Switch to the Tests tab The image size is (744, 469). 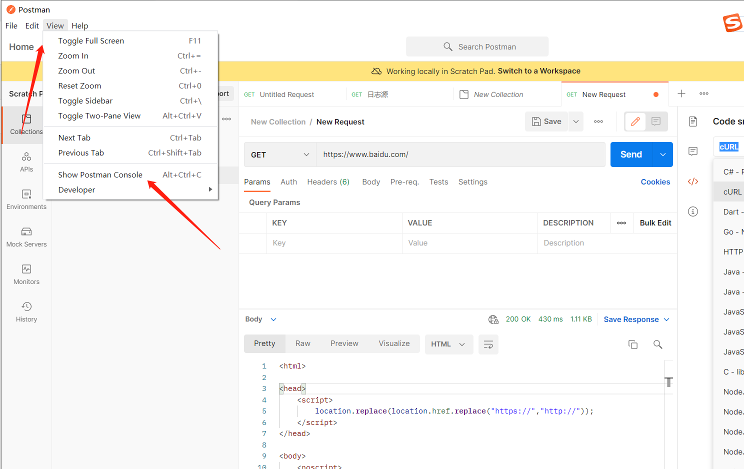click(x=439, y=182)
